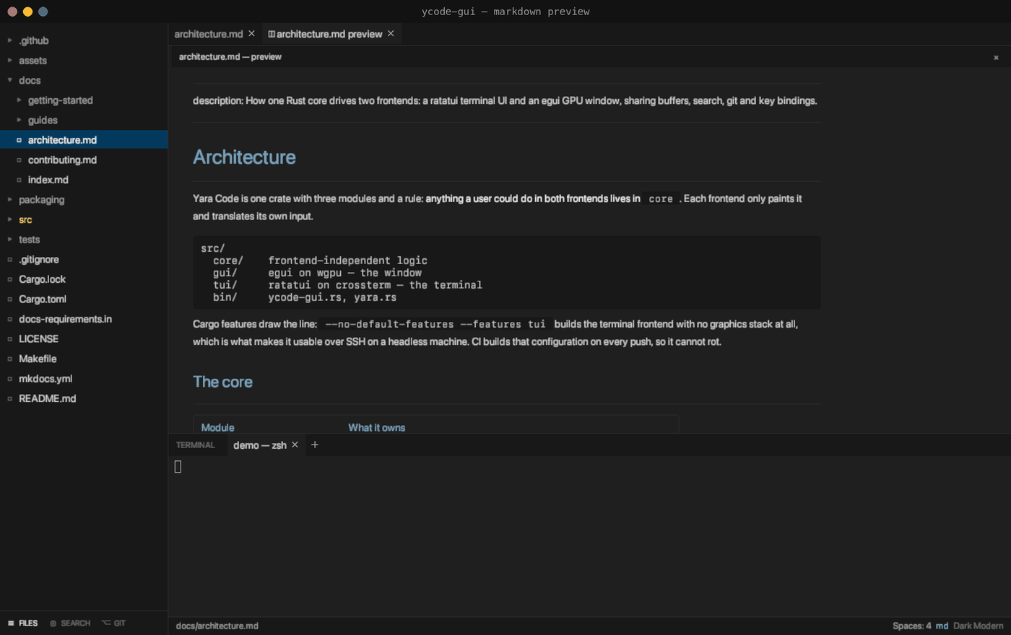The image size is (1011, 635).
Task: Open architecture.md in the file tree
Action: click(x=84, y=140)
